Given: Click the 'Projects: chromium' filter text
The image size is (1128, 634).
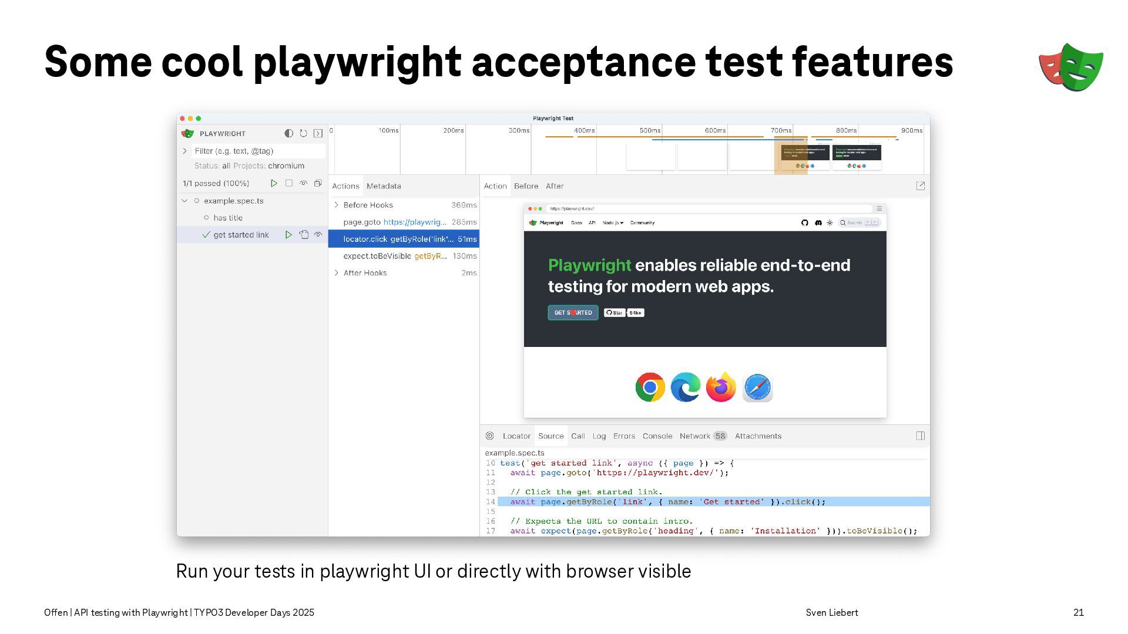Looking at the screenshot, I should coord(268,166).
